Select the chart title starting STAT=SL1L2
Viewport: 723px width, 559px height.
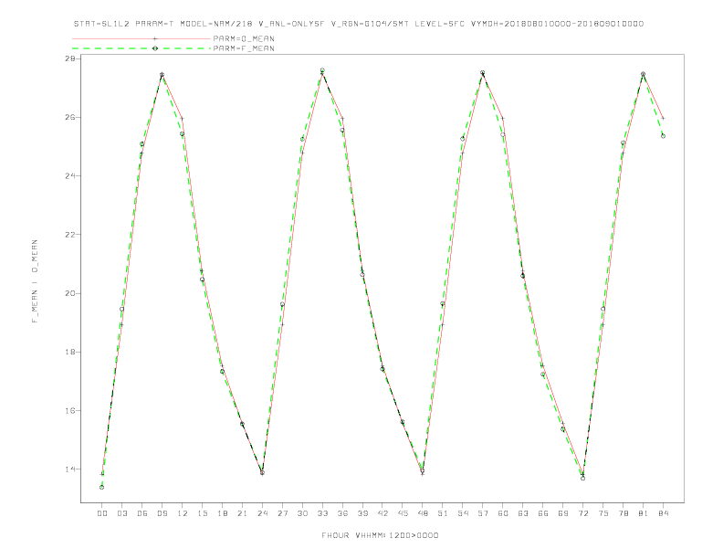[358, 24]
